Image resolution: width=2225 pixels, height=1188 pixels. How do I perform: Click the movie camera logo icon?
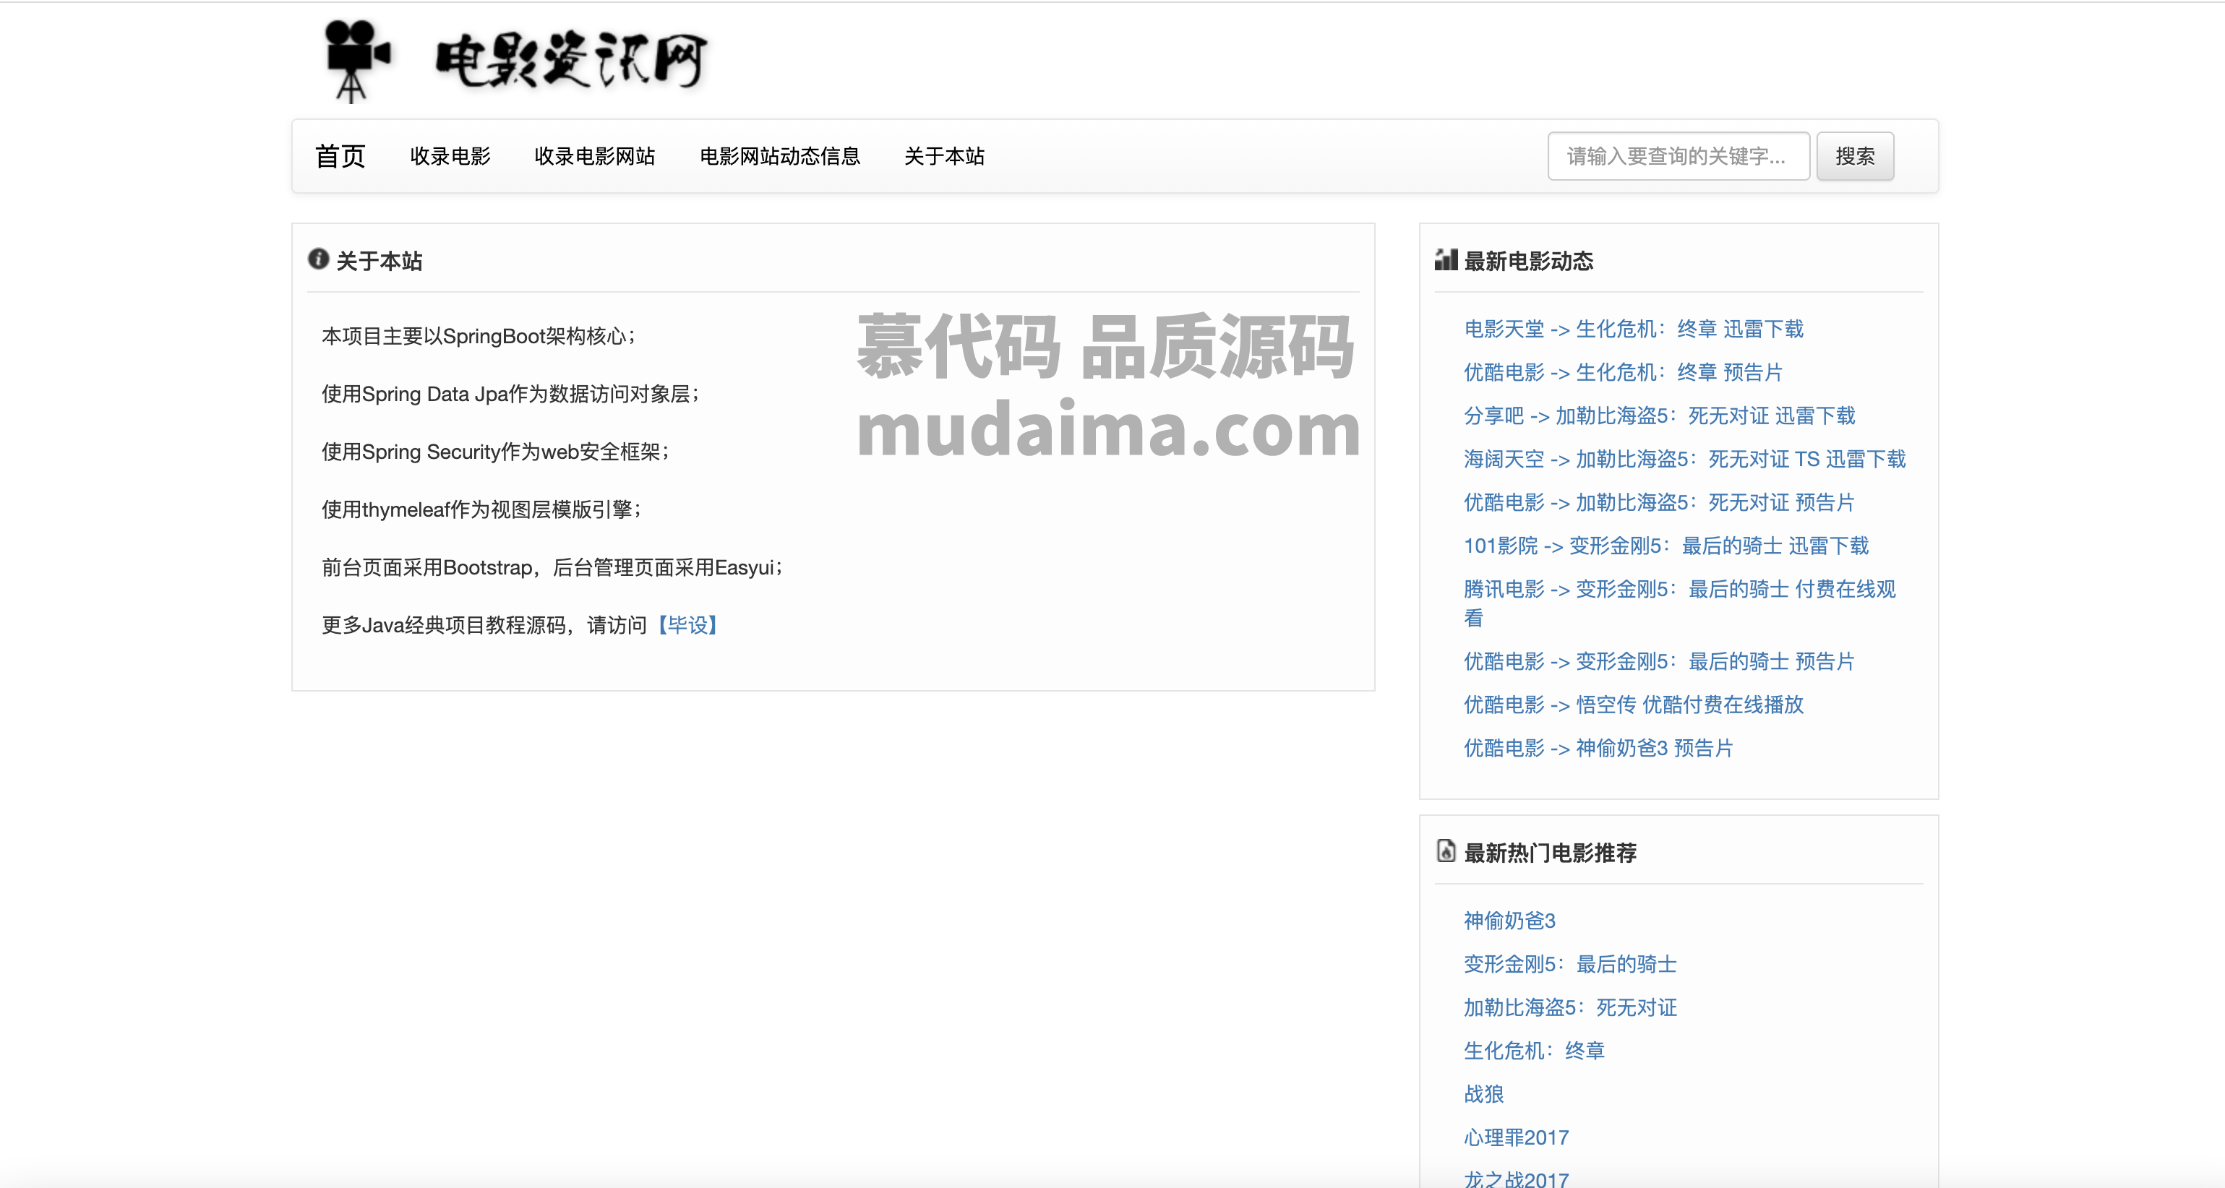tap(356, 61)
